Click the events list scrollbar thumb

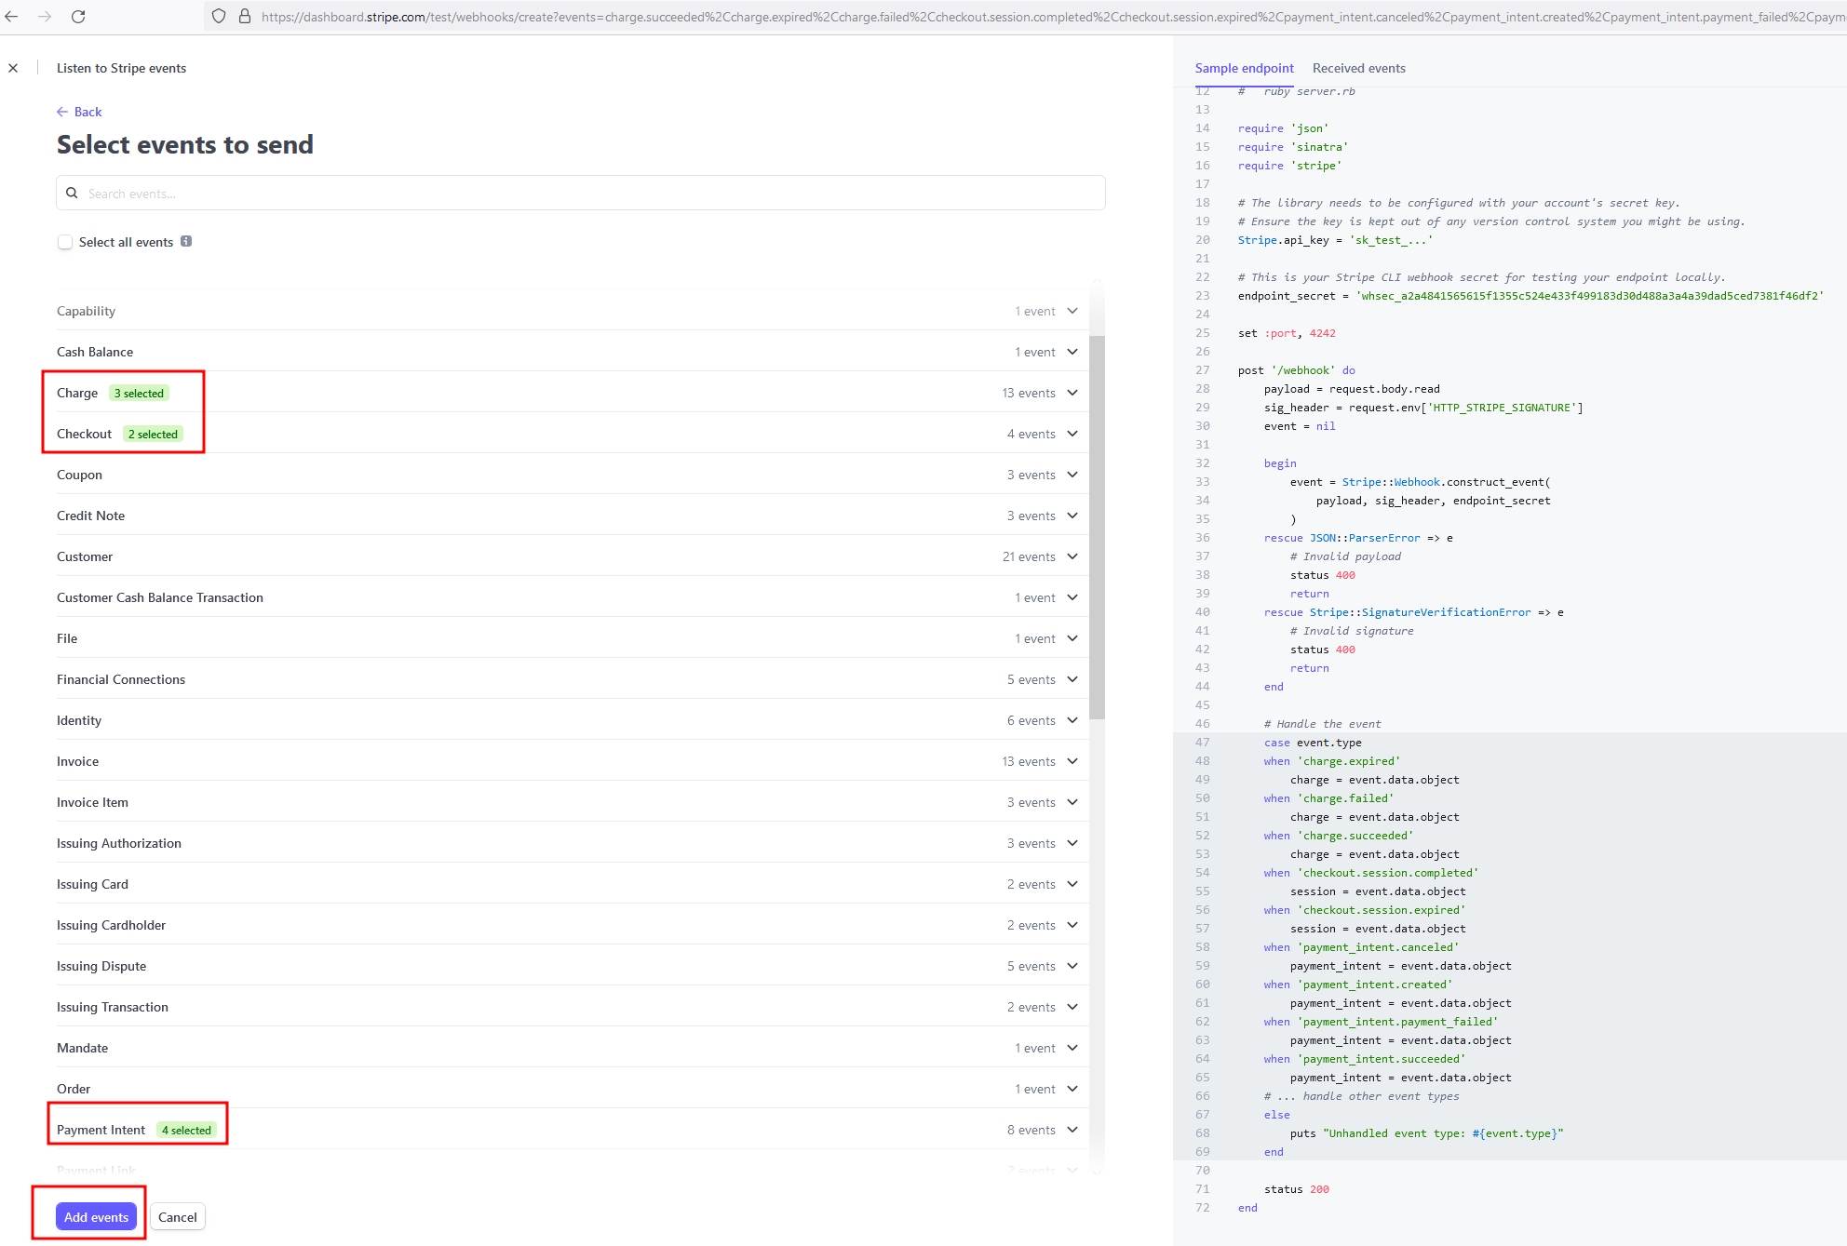coord(1097,527)
